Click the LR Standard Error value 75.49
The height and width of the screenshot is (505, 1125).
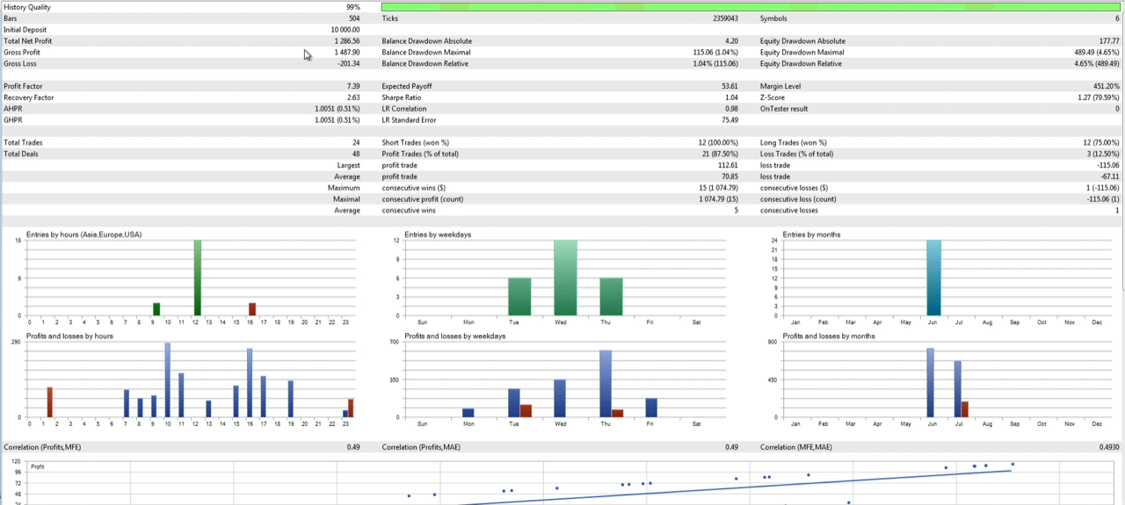(x=729, y=121)
